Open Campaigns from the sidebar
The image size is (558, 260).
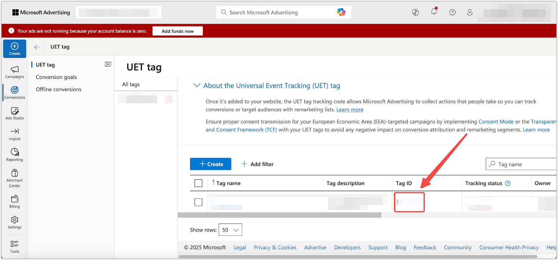(15, 72)
